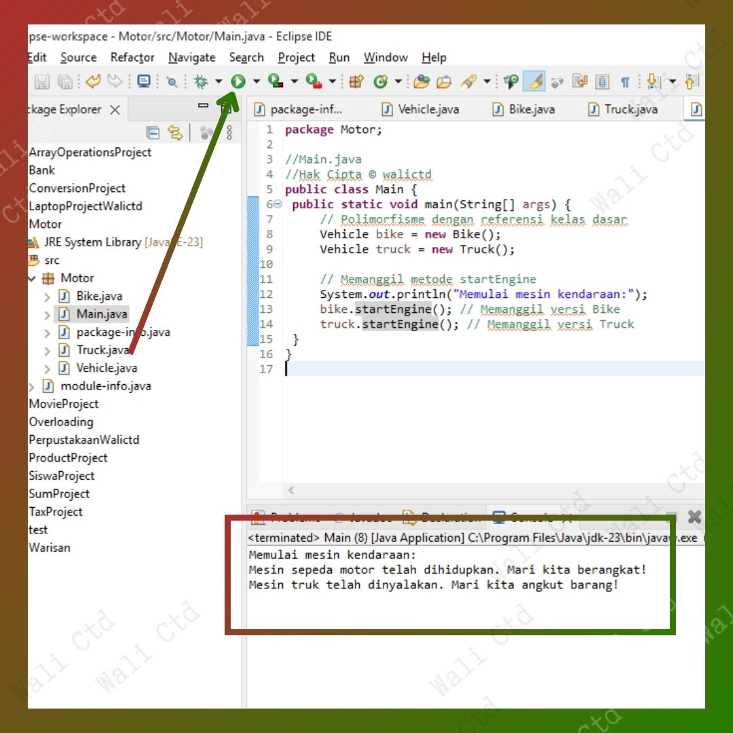
Task: Select the PerpustakaanWalictd project
Action: (83, 440)
